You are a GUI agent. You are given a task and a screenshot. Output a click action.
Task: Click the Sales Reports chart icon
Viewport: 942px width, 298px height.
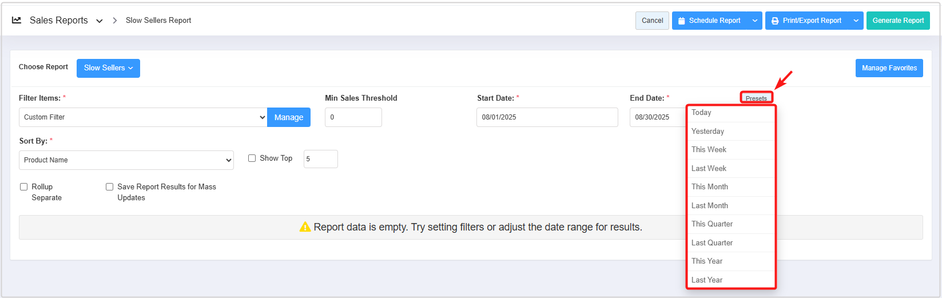(17, 20)
